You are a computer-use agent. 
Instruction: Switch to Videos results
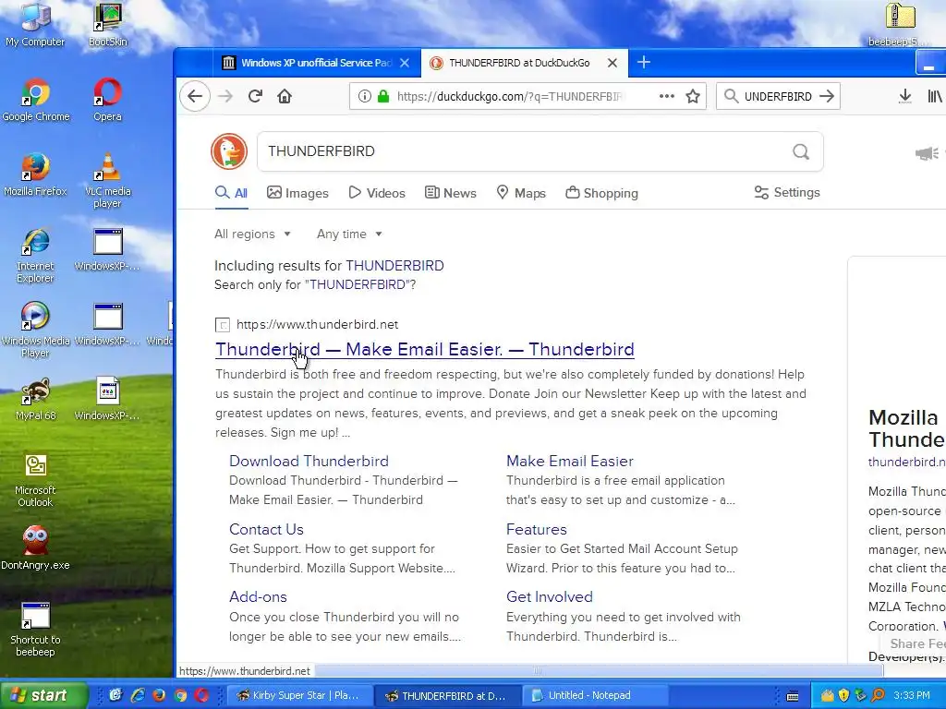[x=377, y=193]
